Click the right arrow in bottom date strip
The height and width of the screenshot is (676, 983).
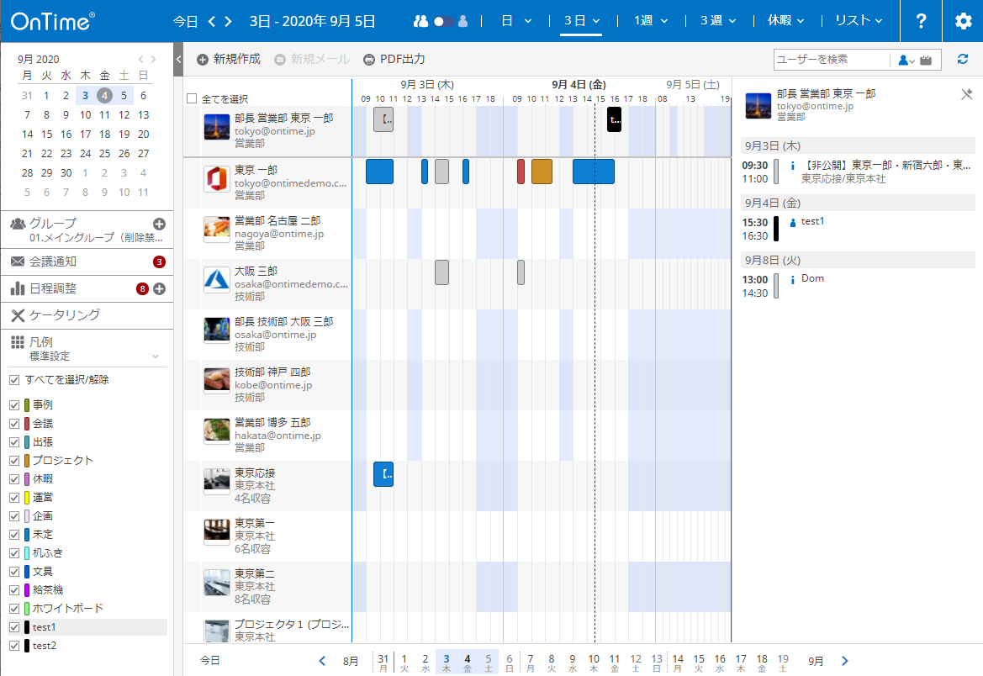(x=844, y=660)
